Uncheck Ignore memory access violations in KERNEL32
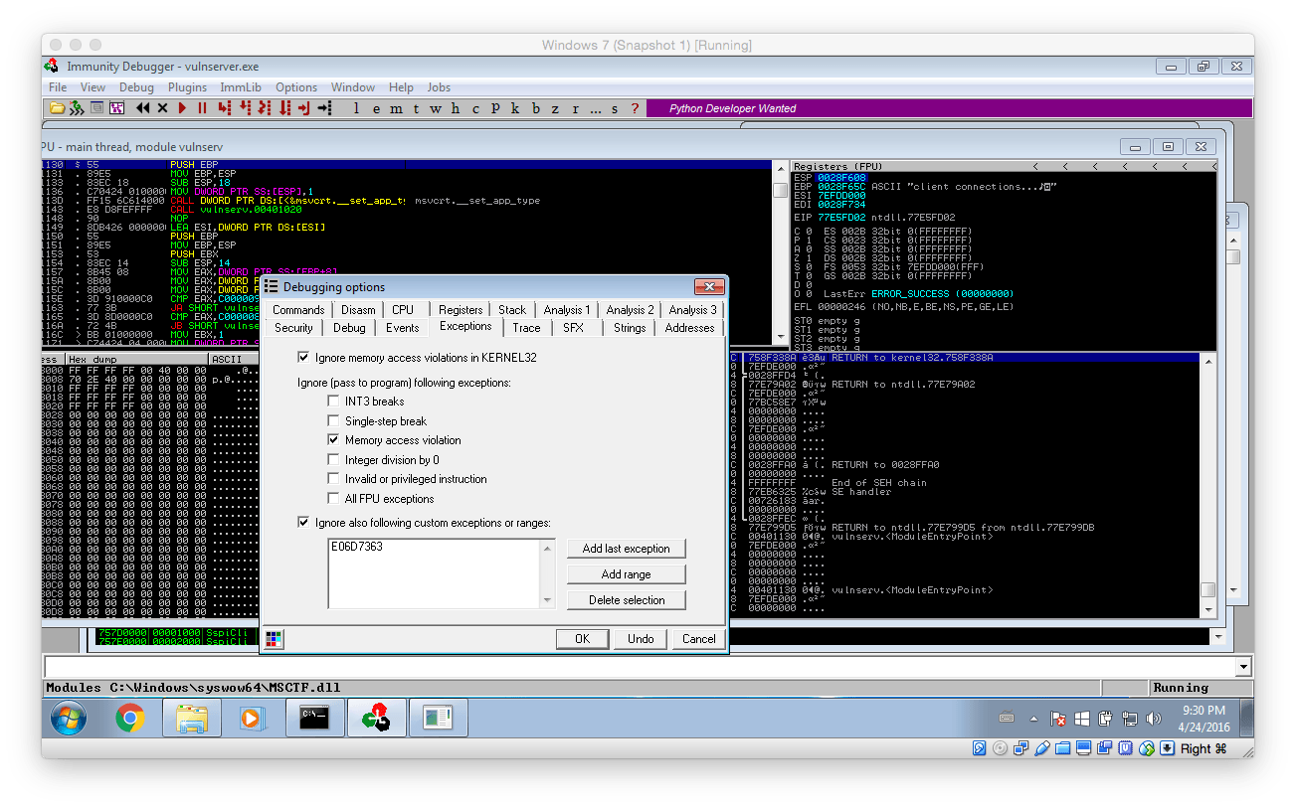Image resolution: width=1296 pixels, height=808 pixels. 303,357
